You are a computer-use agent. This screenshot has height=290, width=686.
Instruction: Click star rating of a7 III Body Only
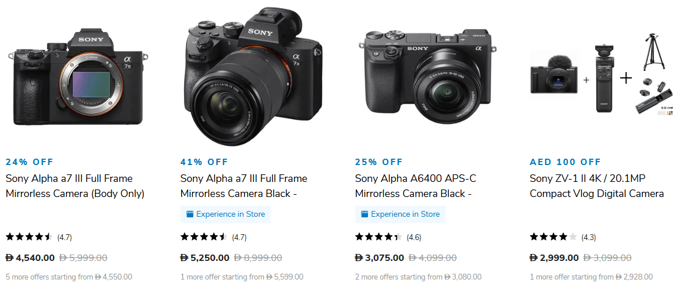point(29,237)
